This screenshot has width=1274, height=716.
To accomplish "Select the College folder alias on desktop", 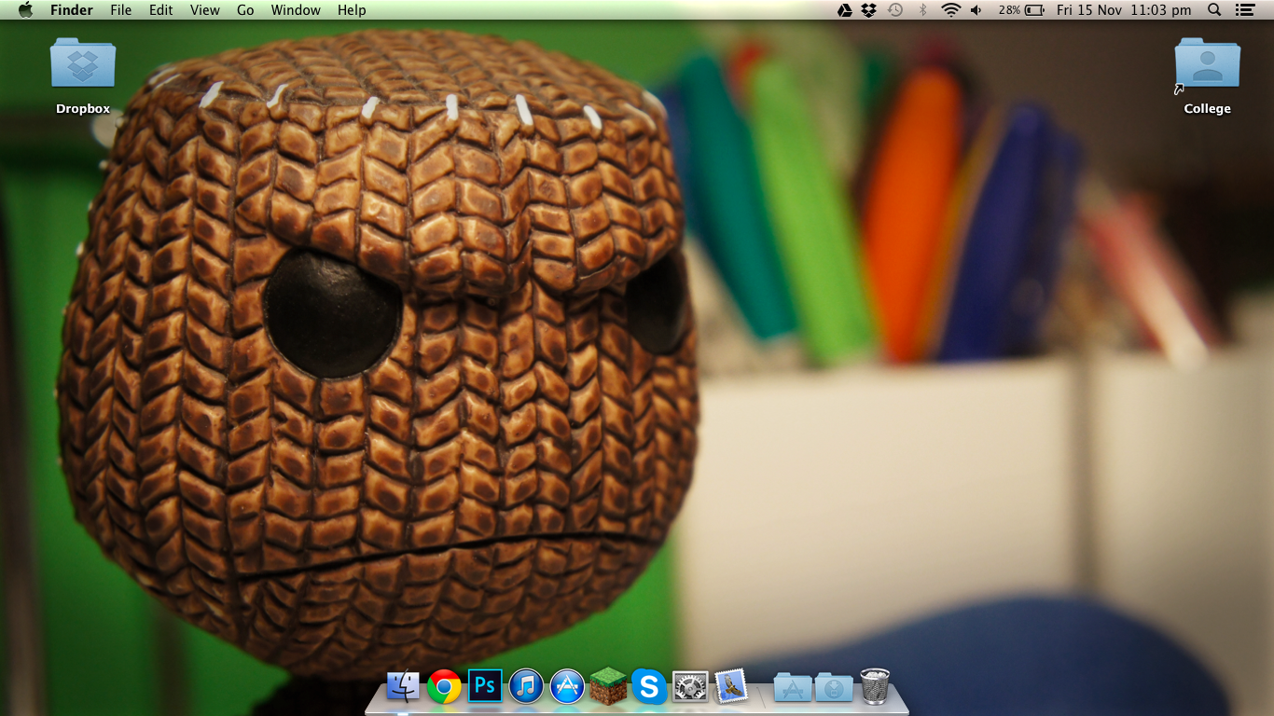I will (1208, 62).
